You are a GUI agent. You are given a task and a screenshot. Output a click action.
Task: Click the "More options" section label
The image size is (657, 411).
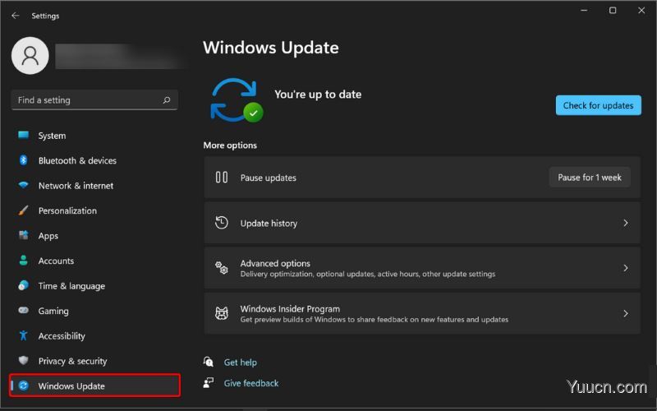point(230,145)
